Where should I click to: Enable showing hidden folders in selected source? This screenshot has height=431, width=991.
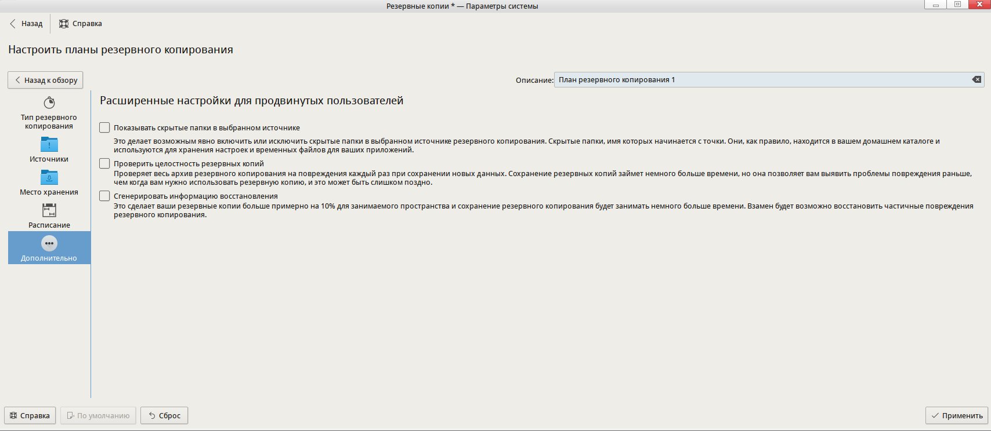(104, 127)
